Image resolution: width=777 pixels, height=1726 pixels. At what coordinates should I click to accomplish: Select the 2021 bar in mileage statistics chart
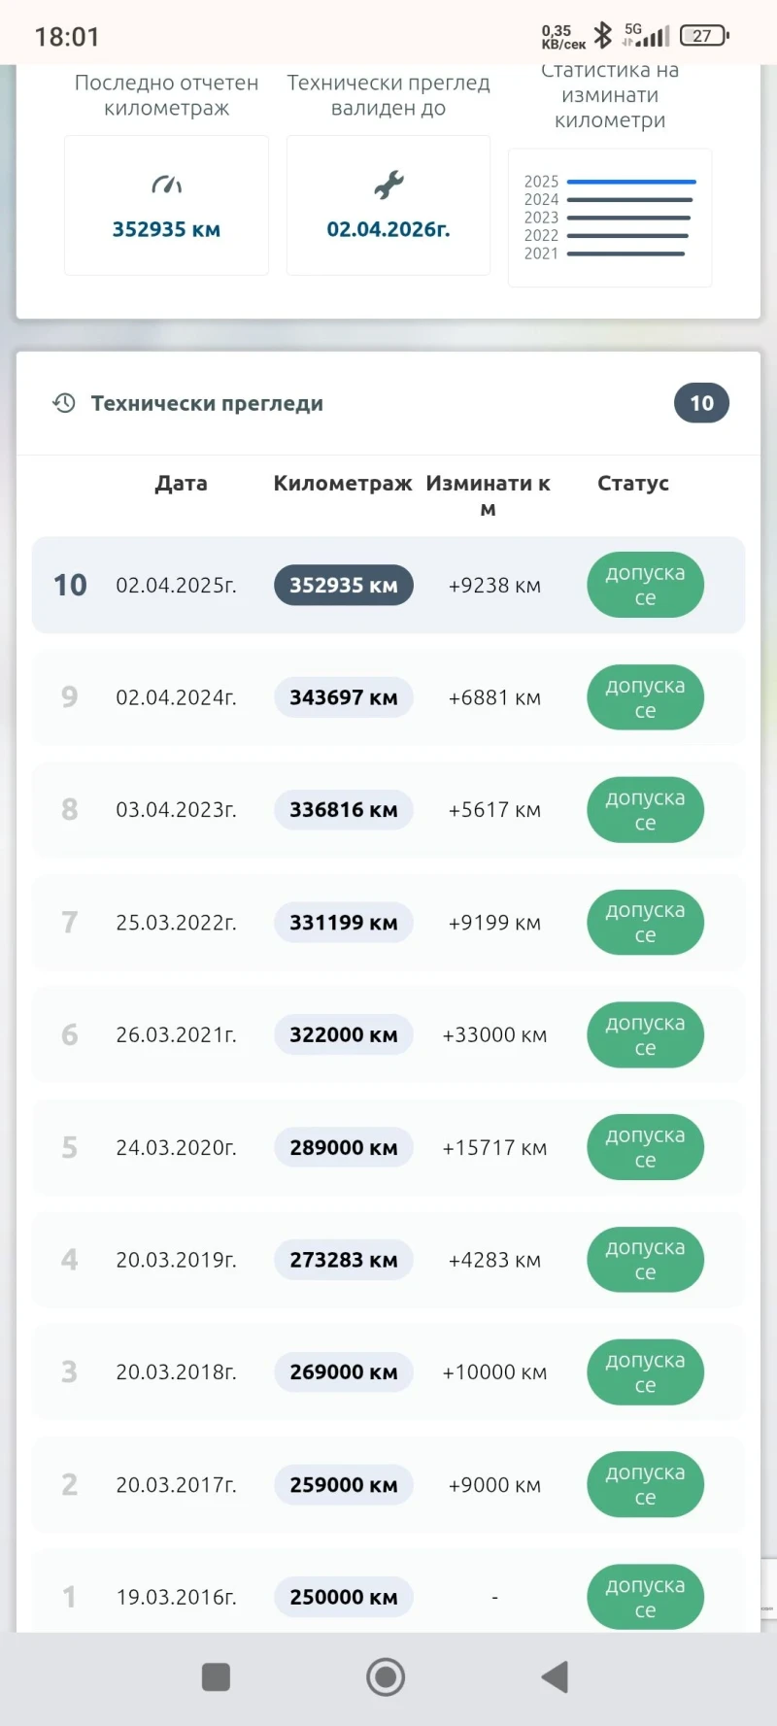click(x=626, y=254)
